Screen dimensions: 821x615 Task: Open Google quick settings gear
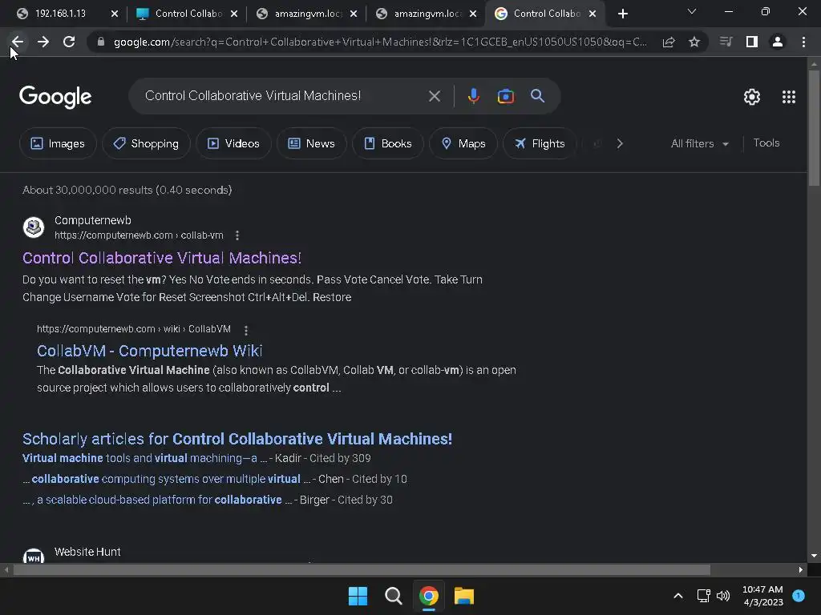click(x=752, y=97)
